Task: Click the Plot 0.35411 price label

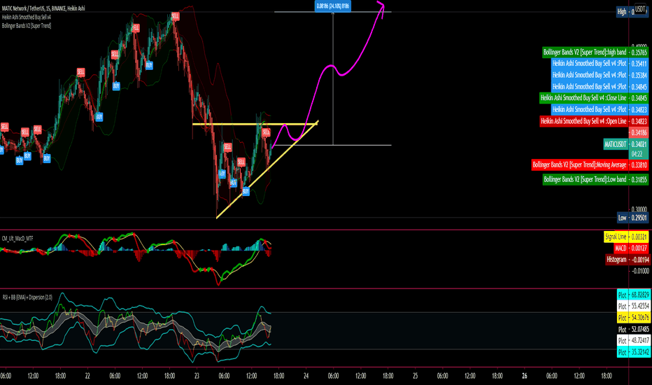Action: (x=600, y=63)
